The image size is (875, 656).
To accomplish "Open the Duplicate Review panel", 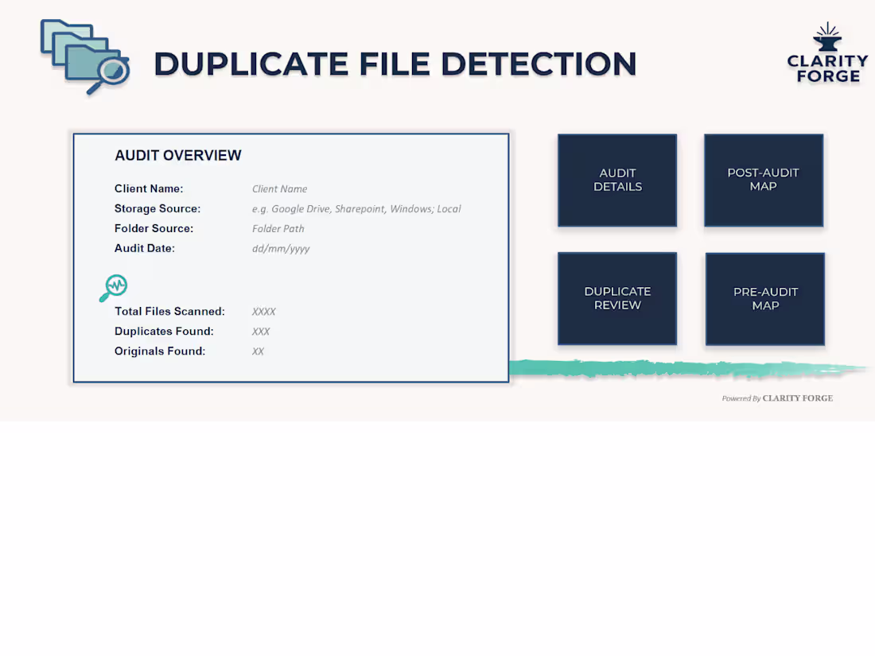I will point(617,298).
